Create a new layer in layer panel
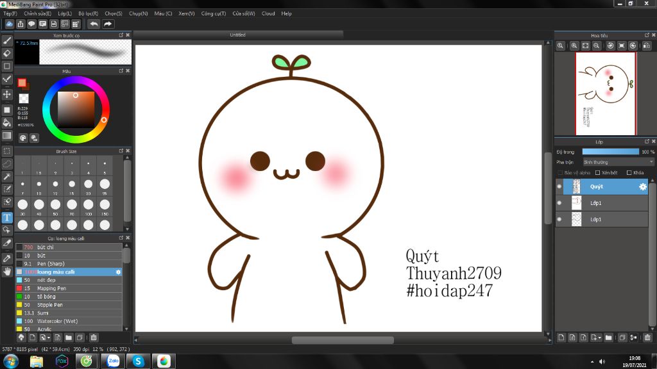 coord(561,338)
